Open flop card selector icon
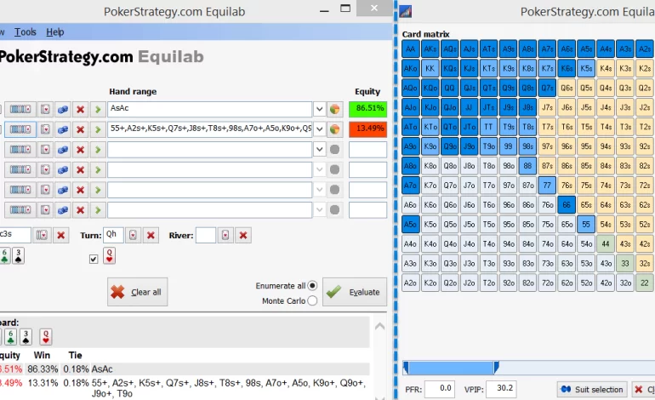Viewport: 655px width, 400px height. click(x=42, y=235)
